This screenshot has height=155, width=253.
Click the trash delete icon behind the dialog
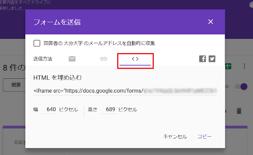239,111
